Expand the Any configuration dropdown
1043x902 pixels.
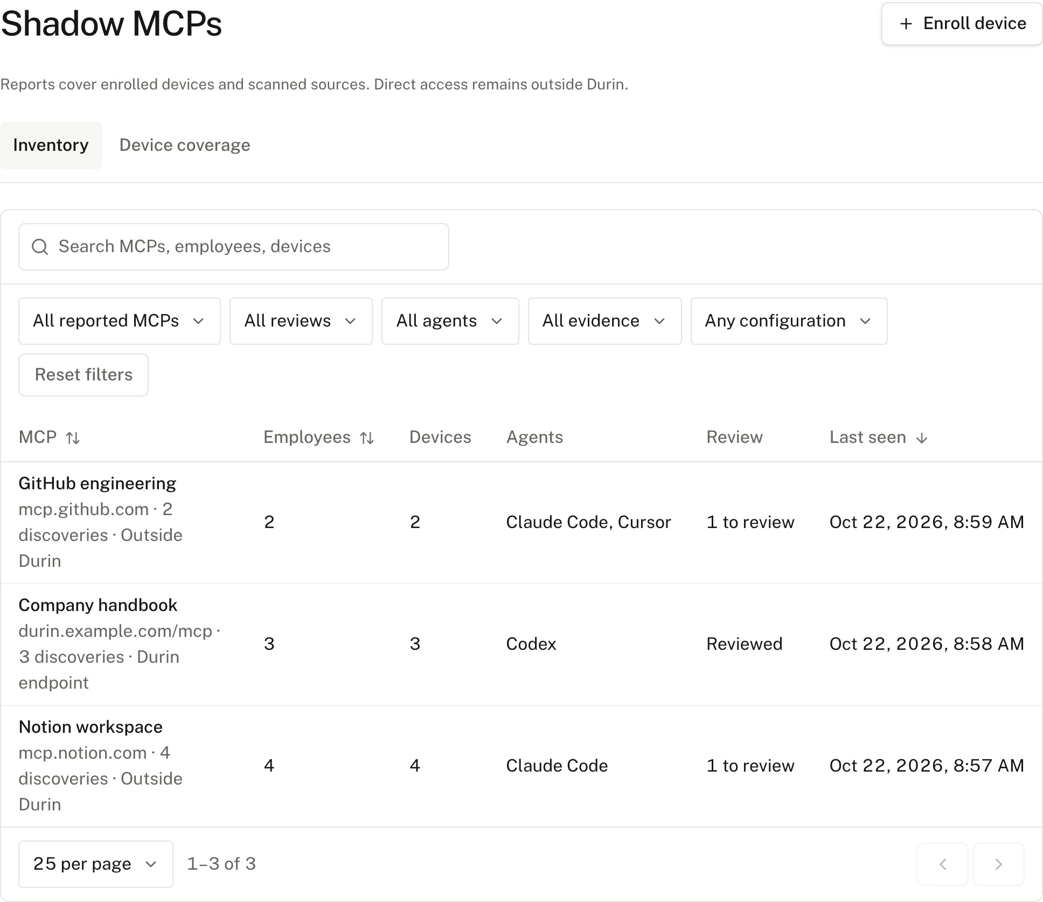[789, 321]
